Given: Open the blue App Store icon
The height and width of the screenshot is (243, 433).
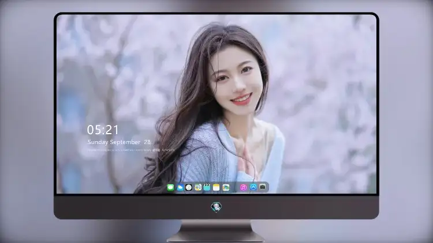Looking at the screenshot, I should [253, 187].
